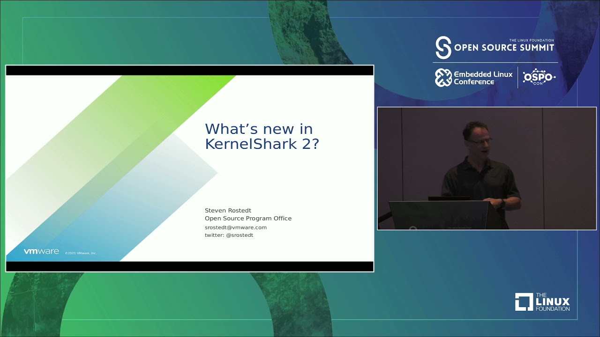Click "THE LINUX FOUNDATION" text at bottom right
Image resolution: width=600 pixels, height=337 pixels.
click(x=553, y=302)
